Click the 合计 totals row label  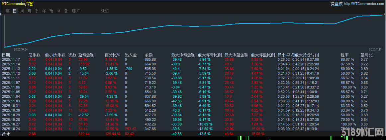pos(6,134)
